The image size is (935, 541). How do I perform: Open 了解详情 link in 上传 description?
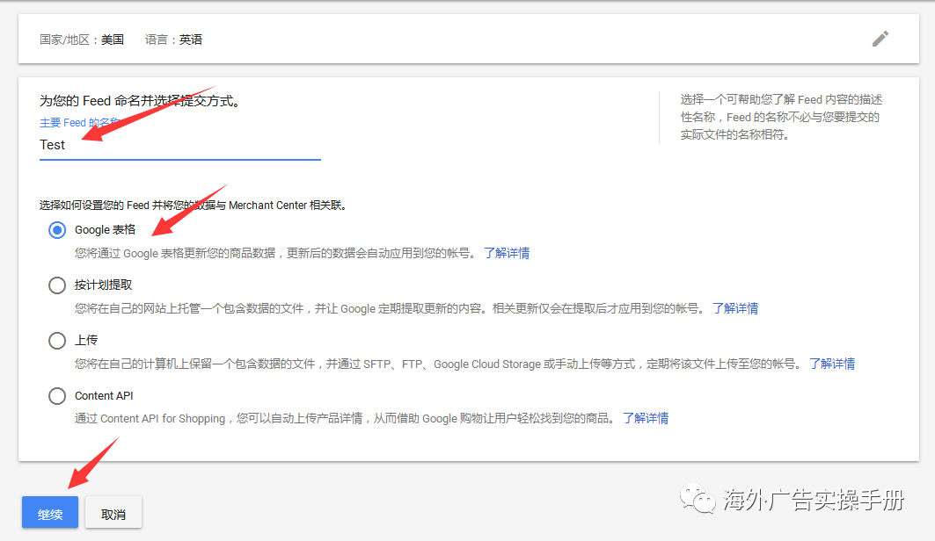coord(832,364)
